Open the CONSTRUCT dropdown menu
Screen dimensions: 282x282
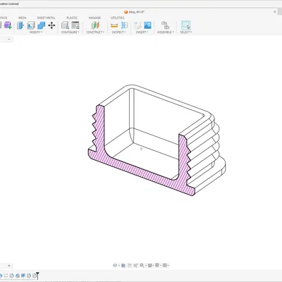coord(95,32)
